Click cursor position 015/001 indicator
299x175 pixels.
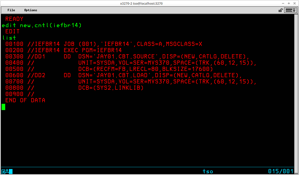[281, 171]
